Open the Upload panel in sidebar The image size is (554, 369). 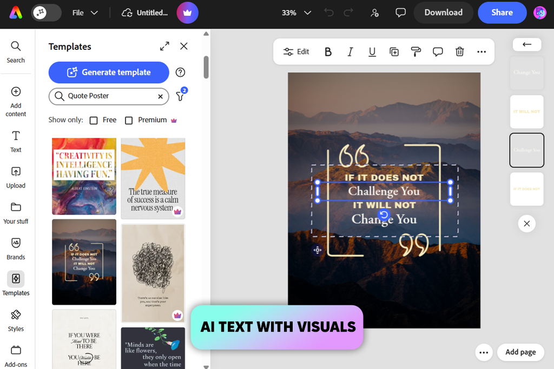tap(16, 177)
